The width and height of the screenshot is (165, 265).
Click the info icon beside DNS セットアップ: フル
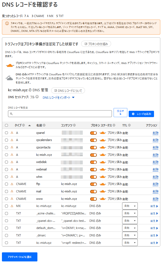point(37,97)
